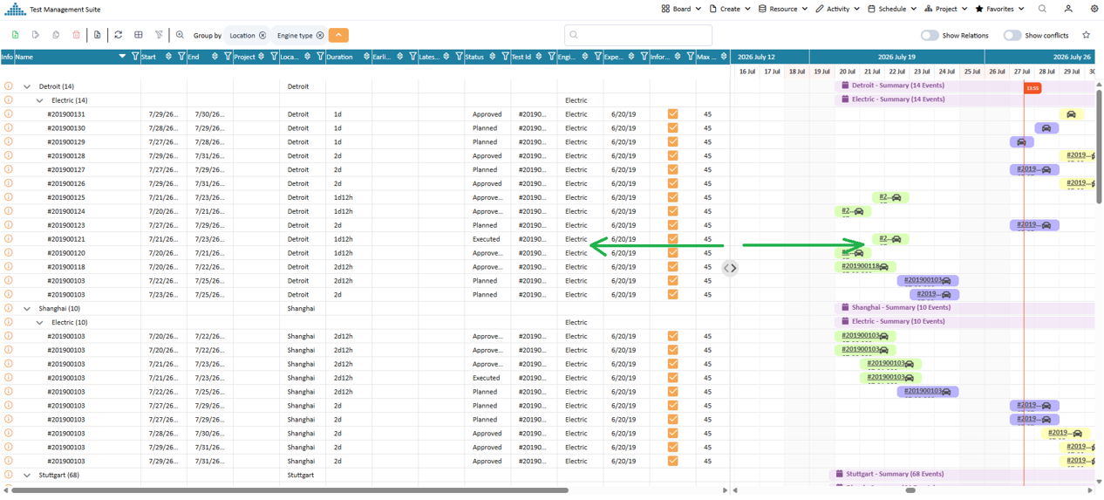
Task: Open filter on the Start column
Action: coord(181,57)
